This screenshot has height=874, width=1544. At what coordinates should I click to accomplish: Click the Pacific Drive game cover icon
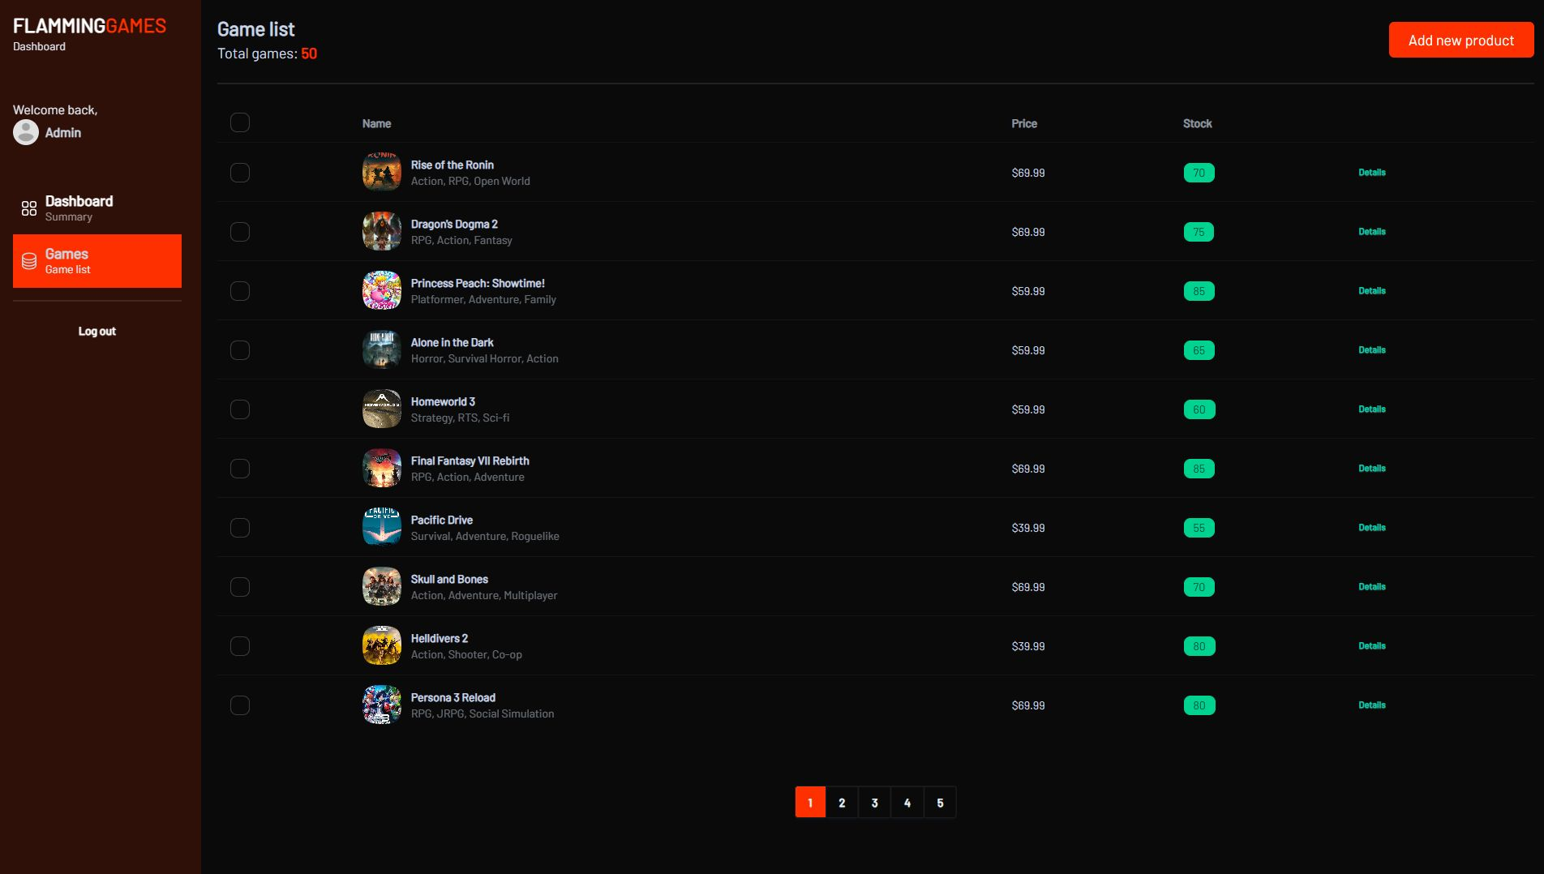[381, 527]
